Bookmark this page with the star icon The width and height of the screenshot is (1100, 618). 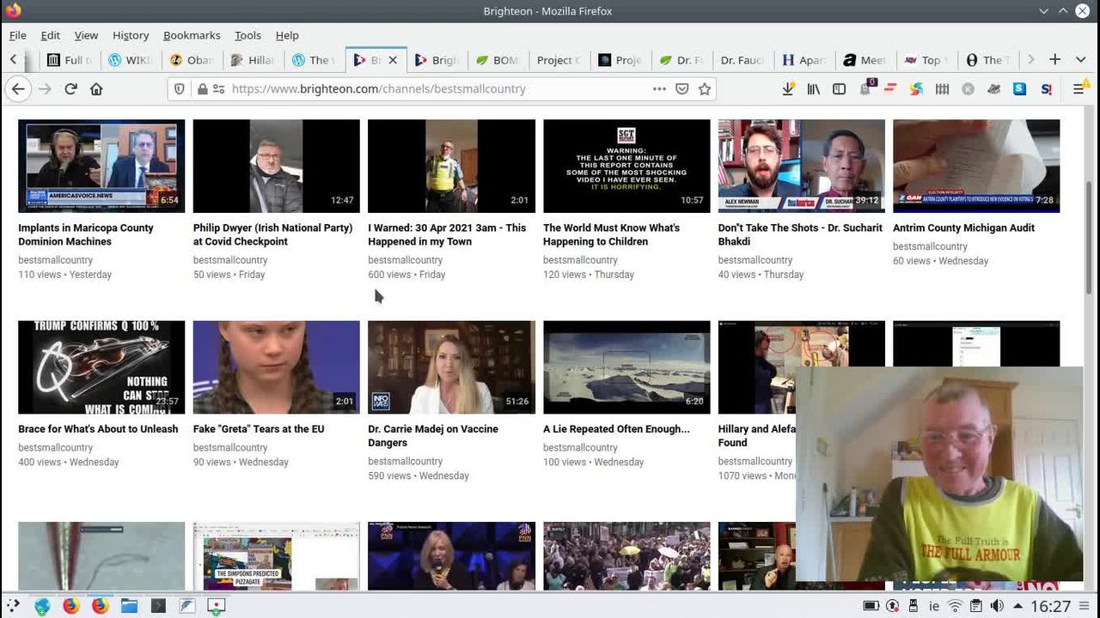point(705,88)
